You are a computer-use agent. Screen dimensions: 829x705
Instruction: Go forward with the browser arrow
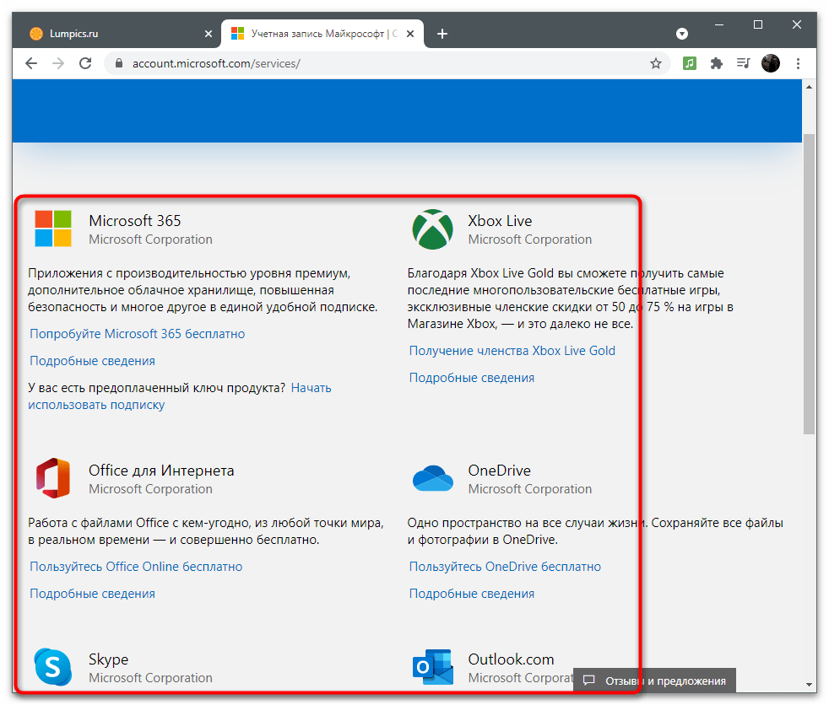click(x=58, y=64)
